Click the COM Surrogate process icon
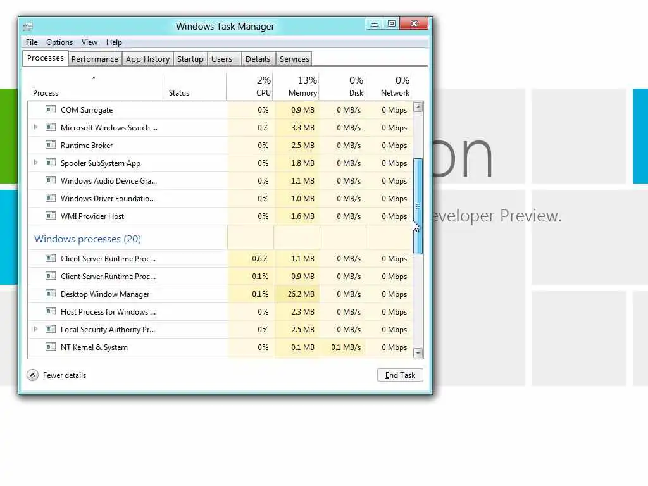The width and height of the screenshot is (648, 486). pos(51,109)
